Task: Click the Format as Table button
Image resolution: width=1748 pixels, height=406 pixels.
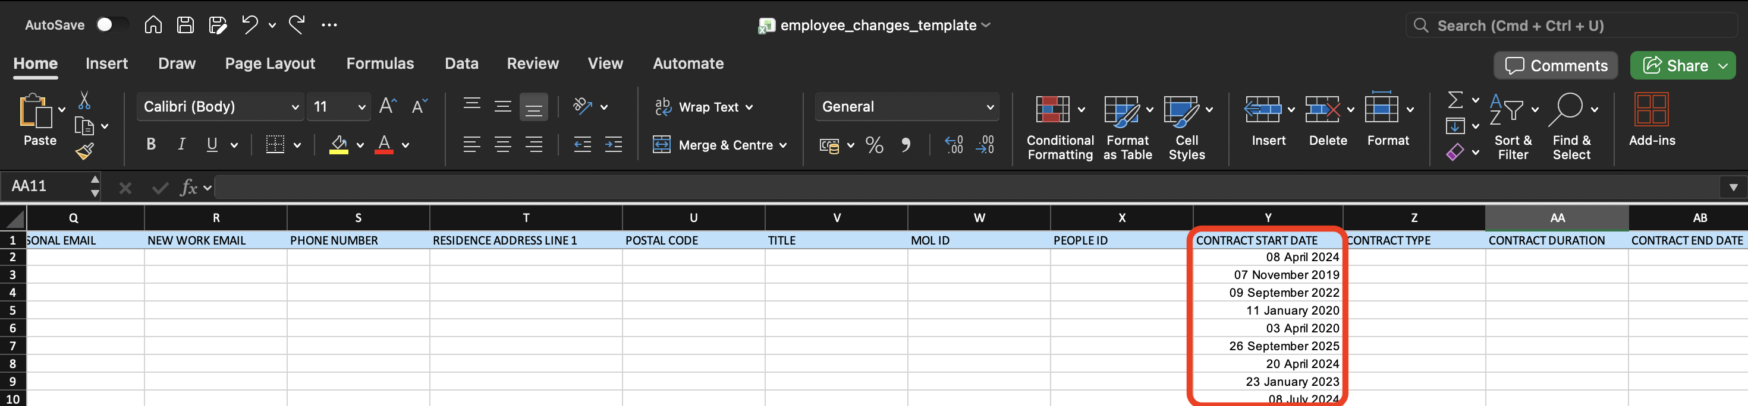Action: [1127, 128]
